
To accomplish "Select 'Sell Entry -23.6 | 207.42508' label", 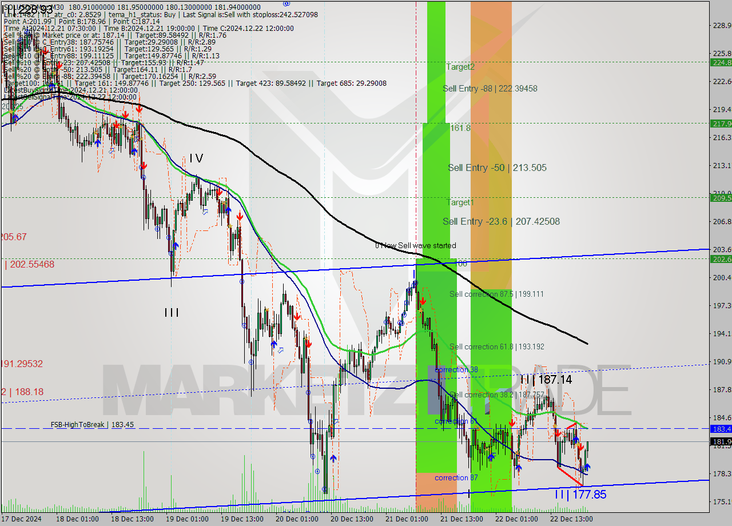I will (x=501, y=221).
